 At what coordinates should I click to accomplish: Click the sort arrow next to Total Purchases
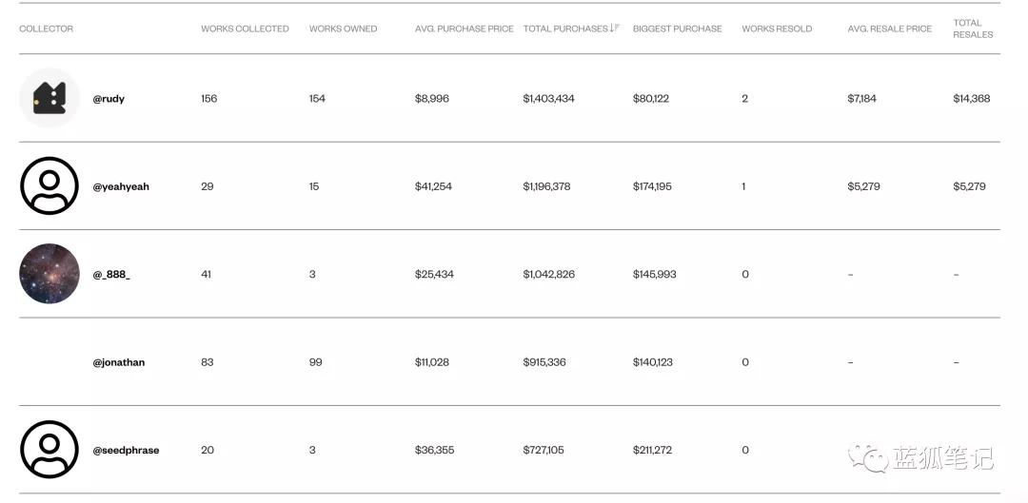point(615,29)
